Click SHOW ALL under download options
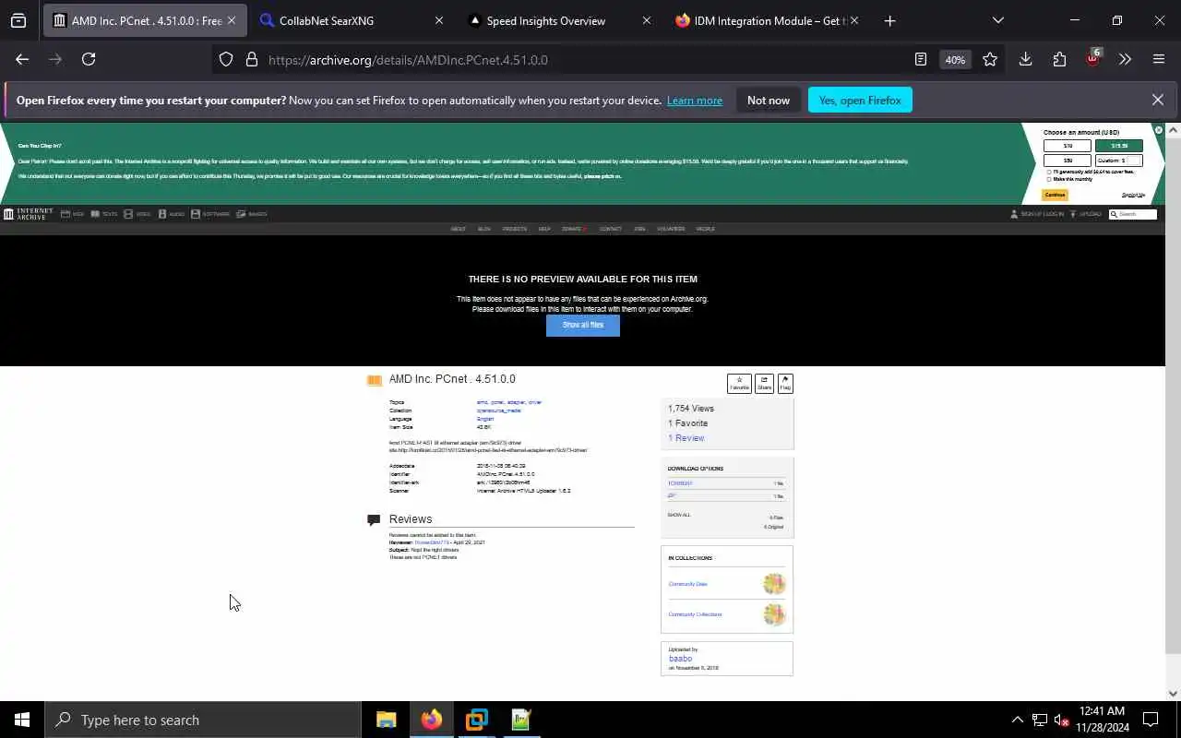Image resolution: width=1181 pixels, height=738 pixels. (679, 515)
